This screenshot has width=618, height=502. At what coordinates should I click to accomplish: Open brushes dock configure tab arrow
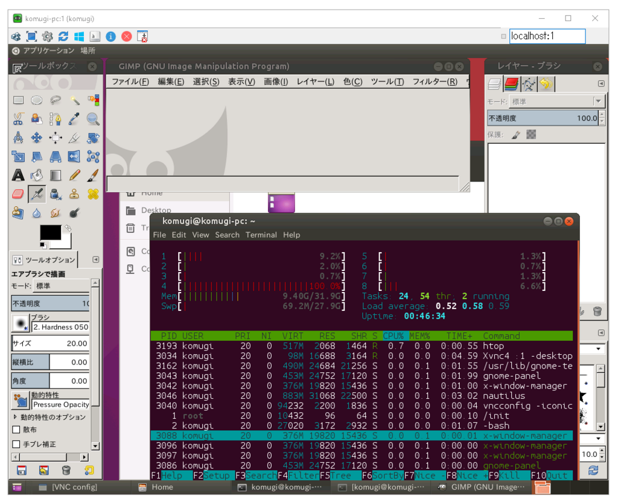(600, 332)
